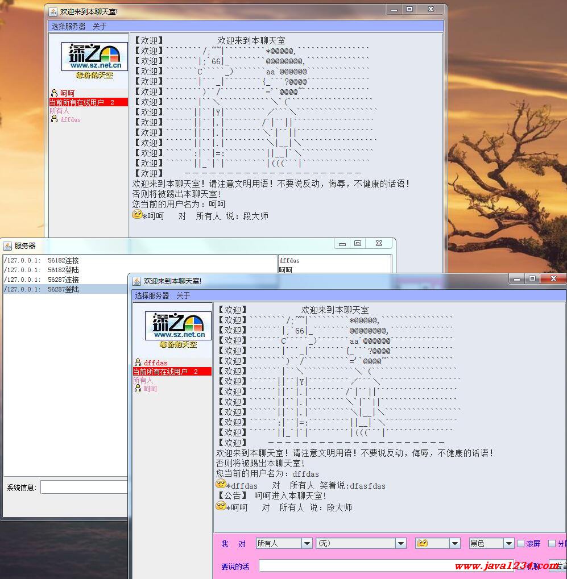Open the emoticon picker dropdown

click(x=455, y=543)
